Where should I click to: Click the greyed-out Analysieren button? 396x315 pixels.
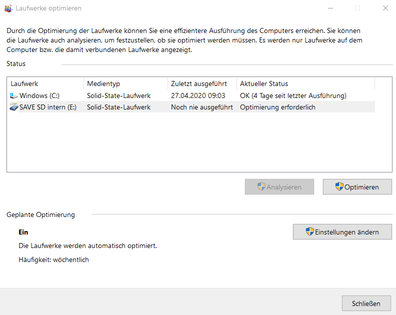tap(279, 187)
